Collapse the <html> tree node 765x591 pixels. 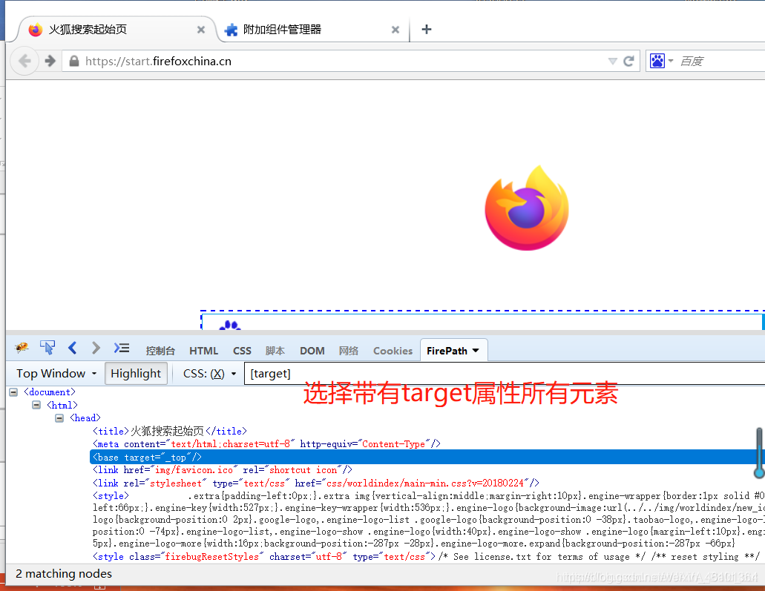[36, 405]
